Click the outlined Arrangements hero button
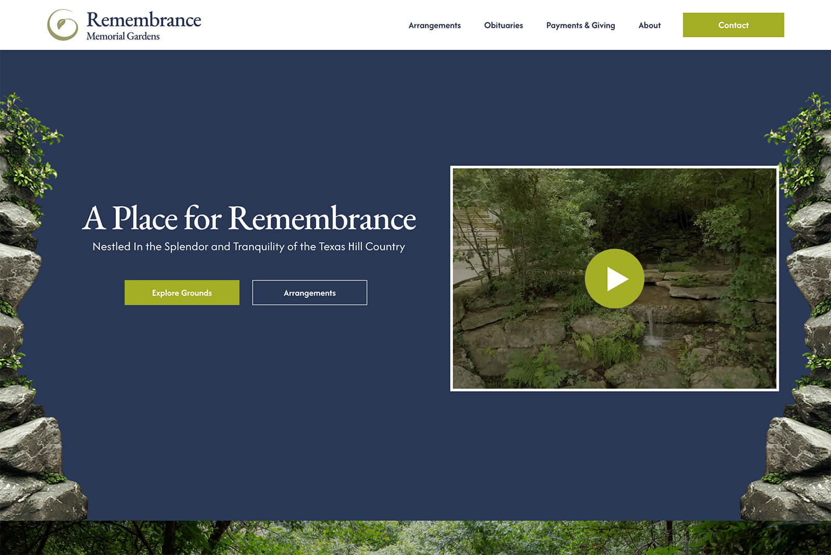831x555 pixels. click(x=310, y=293)
